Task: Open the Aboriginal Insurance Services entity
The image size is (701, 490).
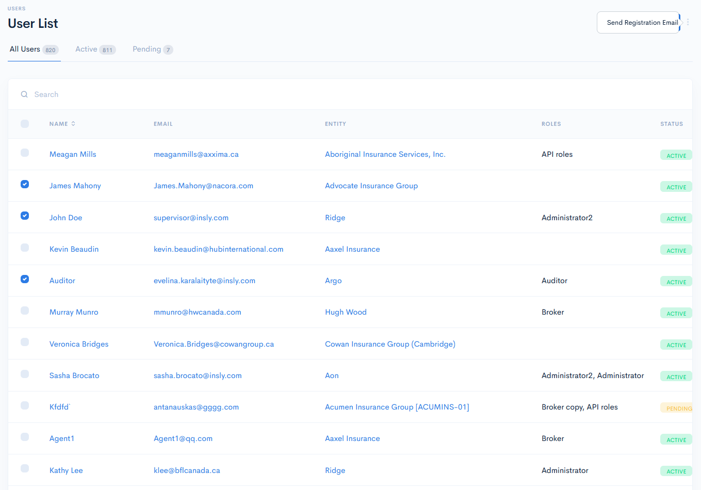Action: point(385,154)
